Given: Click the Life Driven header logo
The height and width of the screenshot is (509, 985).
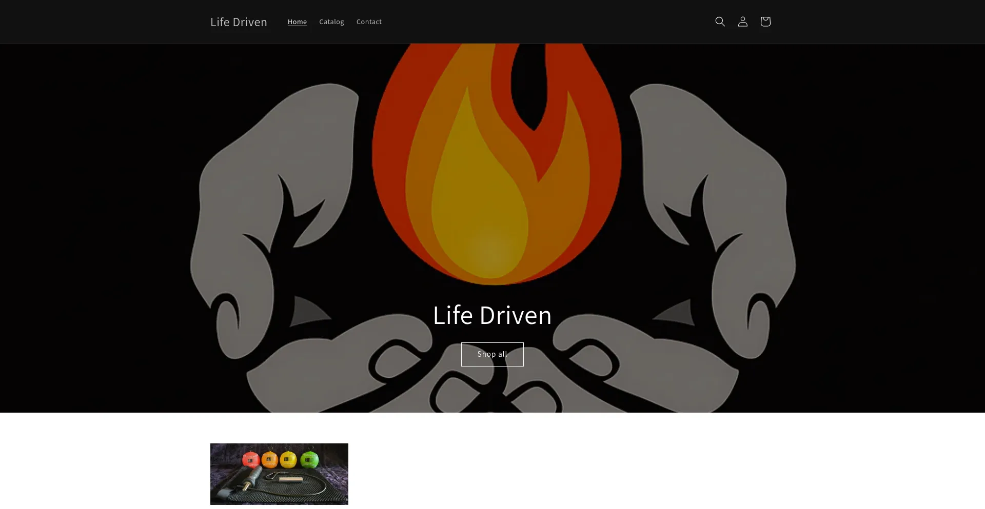Looking at the screenshot, I should pos(239,22).
